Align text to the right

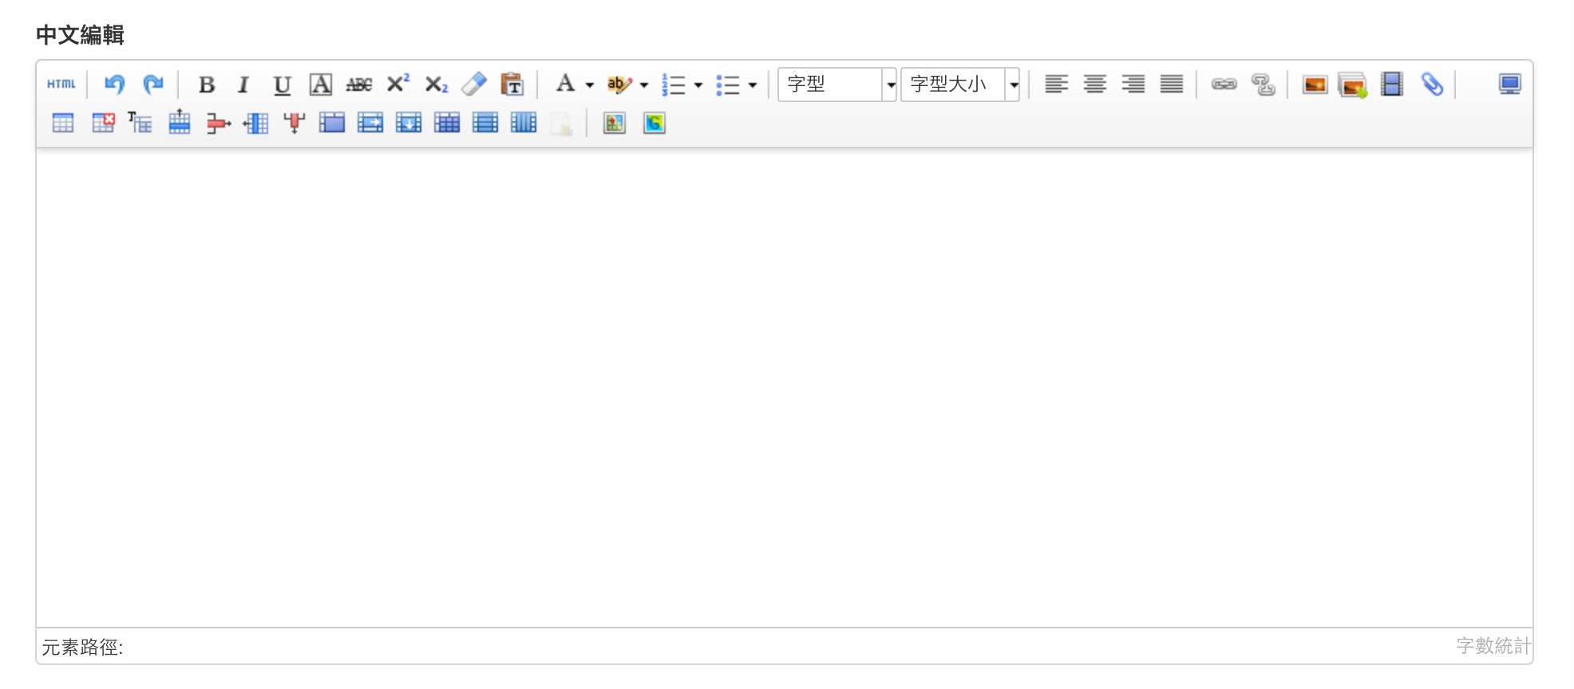(1133, 84)
